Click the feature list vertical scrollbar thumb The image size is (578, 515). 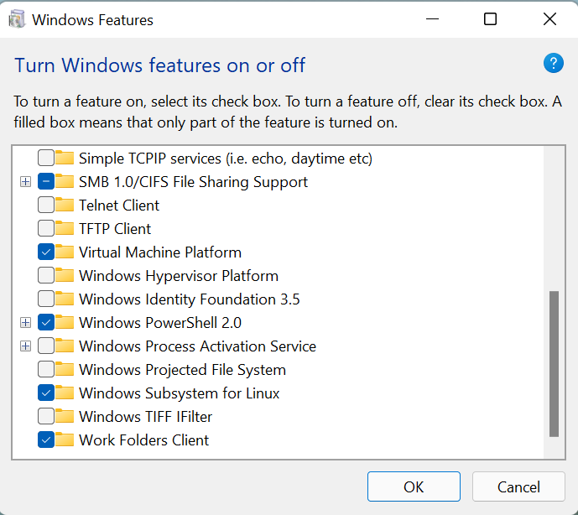[554, 363]
